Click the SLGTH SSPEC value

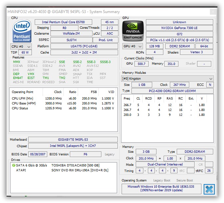(71, 40)
